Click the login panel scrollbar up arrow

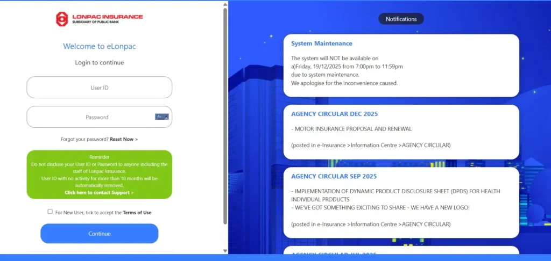pyautogui.click(x=225, y=4)
